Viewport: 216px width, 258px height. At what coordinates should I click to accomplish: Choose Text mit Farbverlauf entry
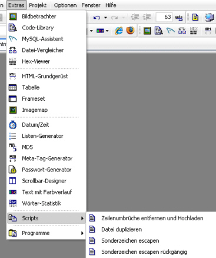click(46, 192)
